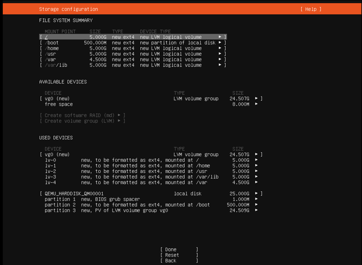Expand arrow for /var/lib mount point
This screenshot has height=265, width=362.
220,65
